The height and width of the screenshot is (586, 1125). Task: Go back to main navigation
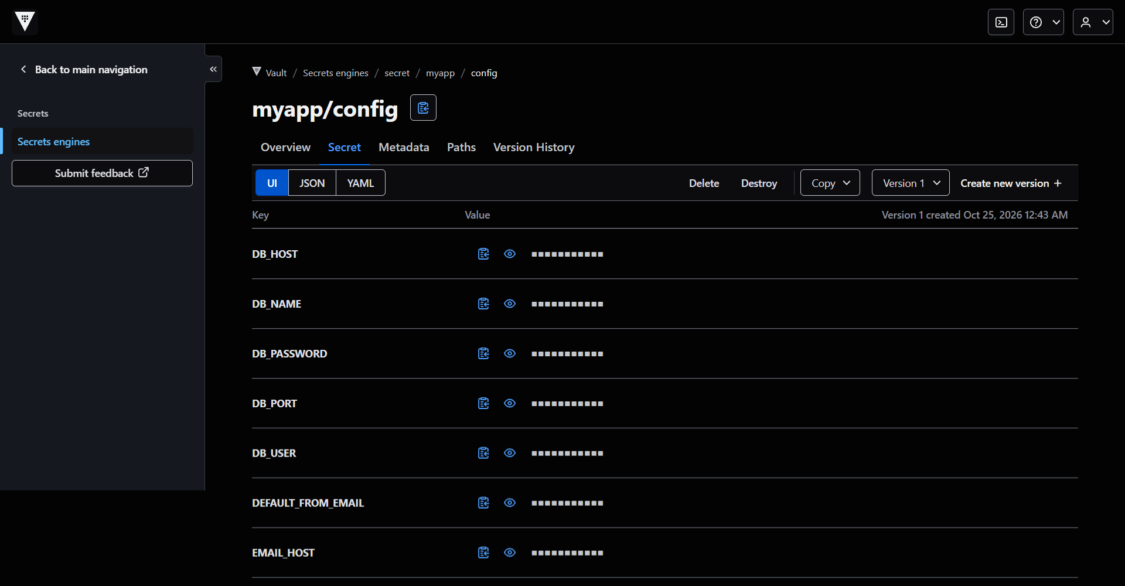click(84, 69)
